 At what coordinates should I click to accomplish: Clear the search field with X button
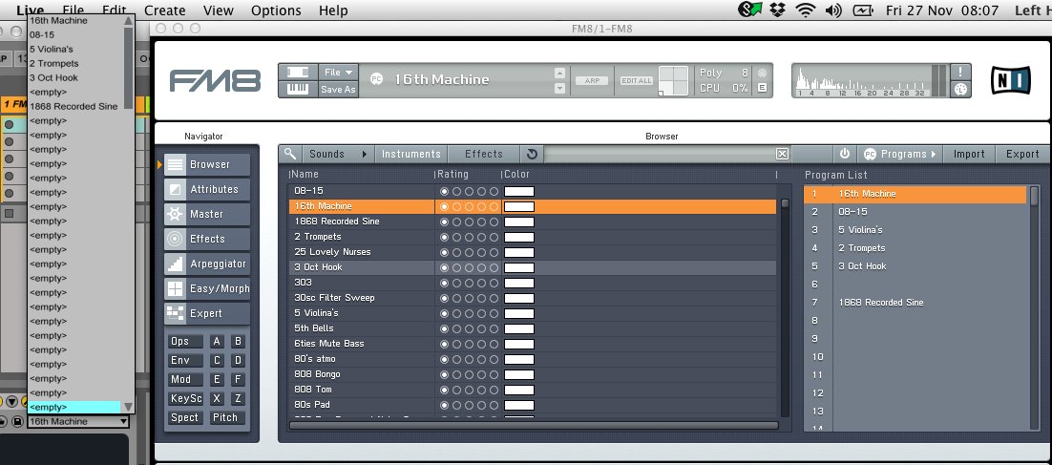click(x=782, y=154)
